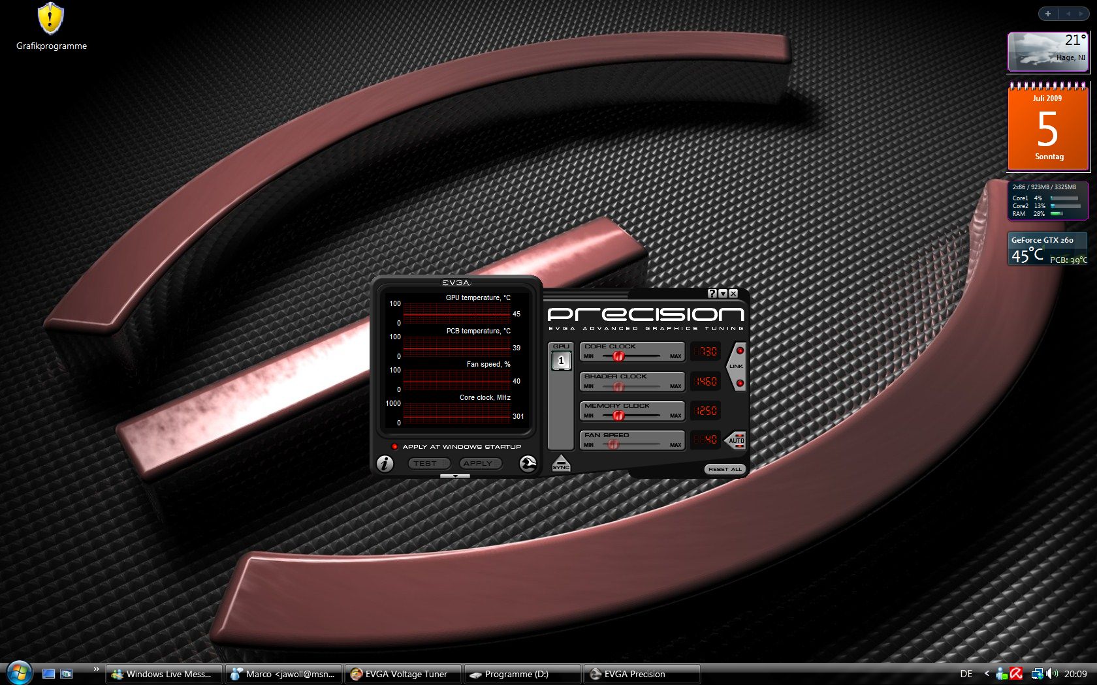Expand the quick launch chevron
Viewport: 1097px width, 685px height.
tap(96, 669)
